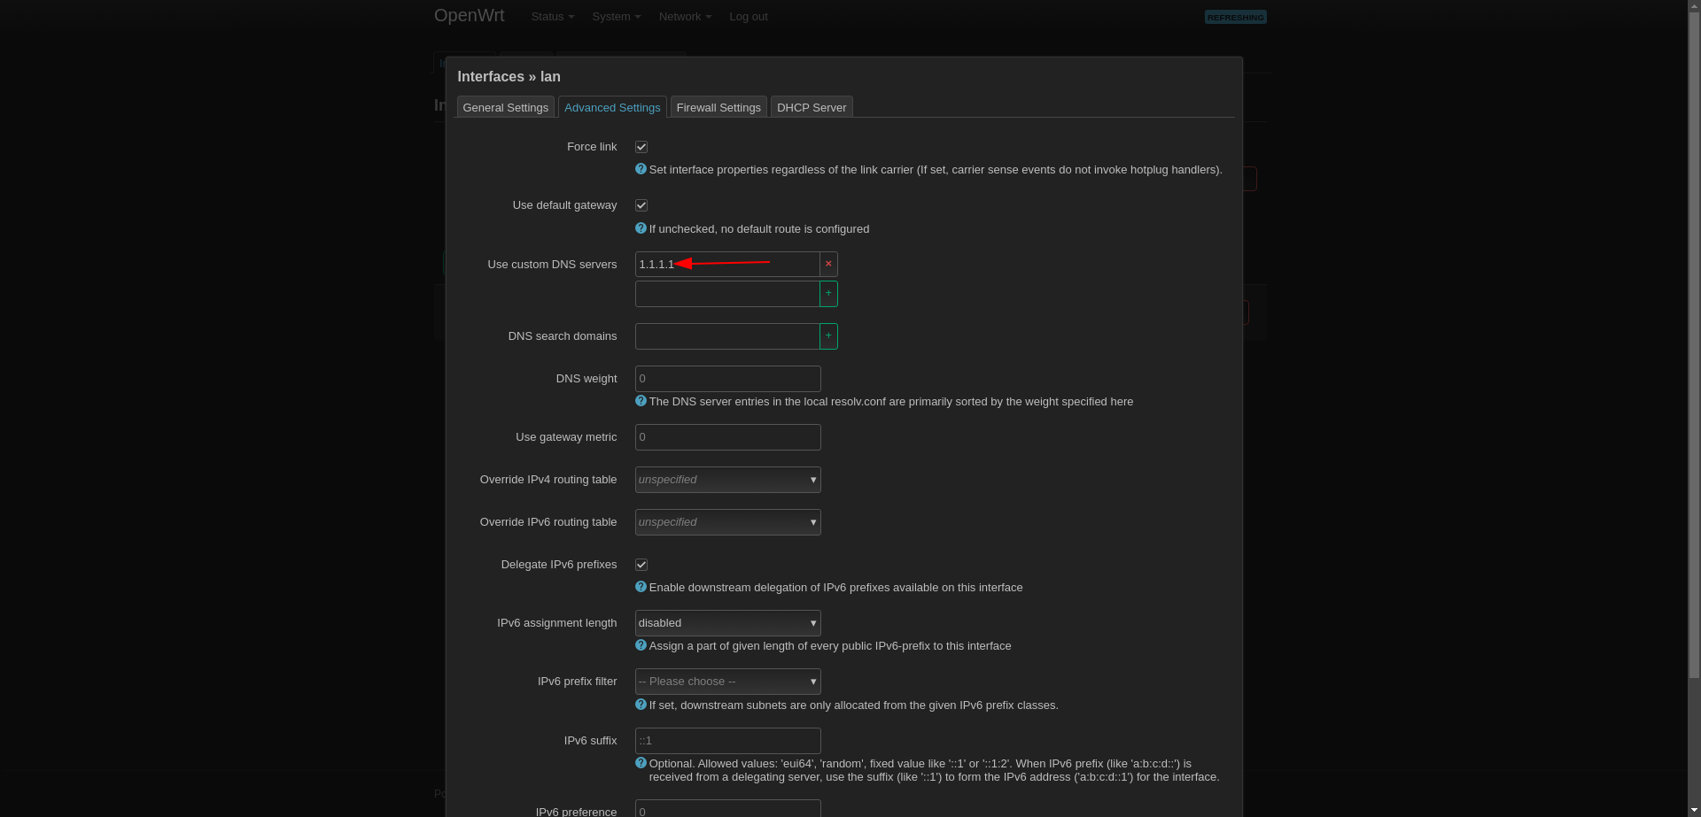Focus the DNS search domains field
1701x817 pixels.
[727, 336]
